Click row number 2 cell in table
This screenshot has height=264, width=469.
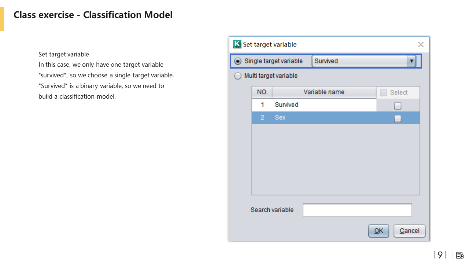[262, 118]
